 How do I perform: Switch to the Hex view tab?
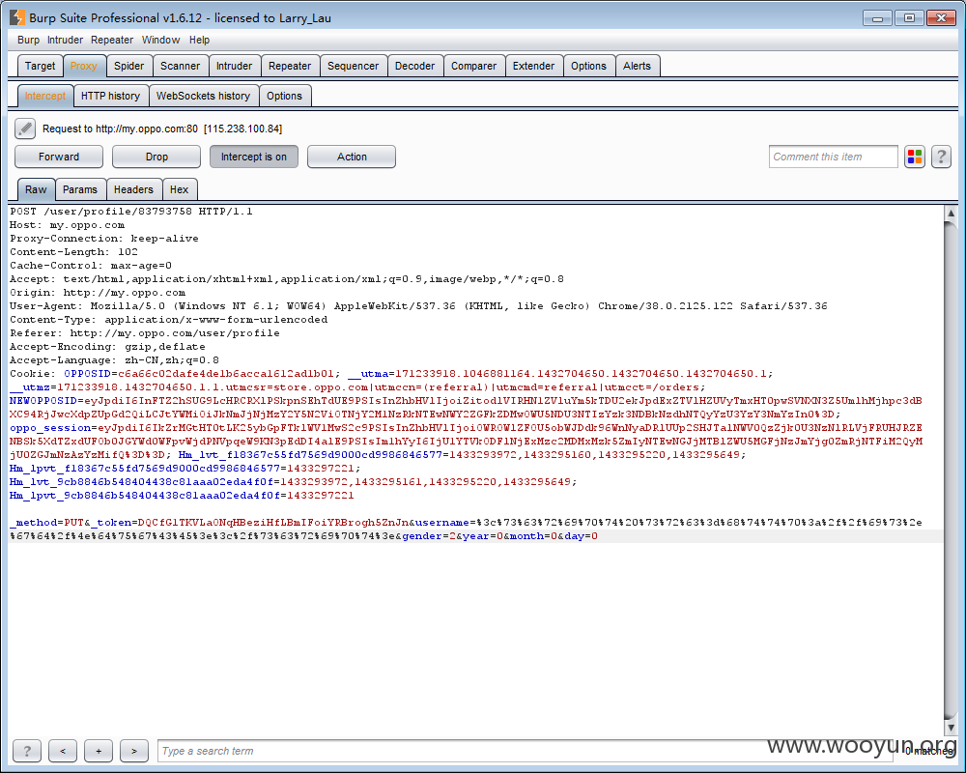(x=180, y=189)
